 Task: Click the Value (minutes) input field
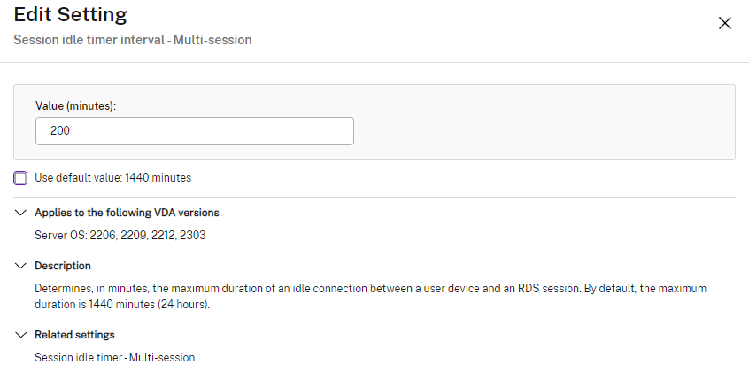[195, 131]
